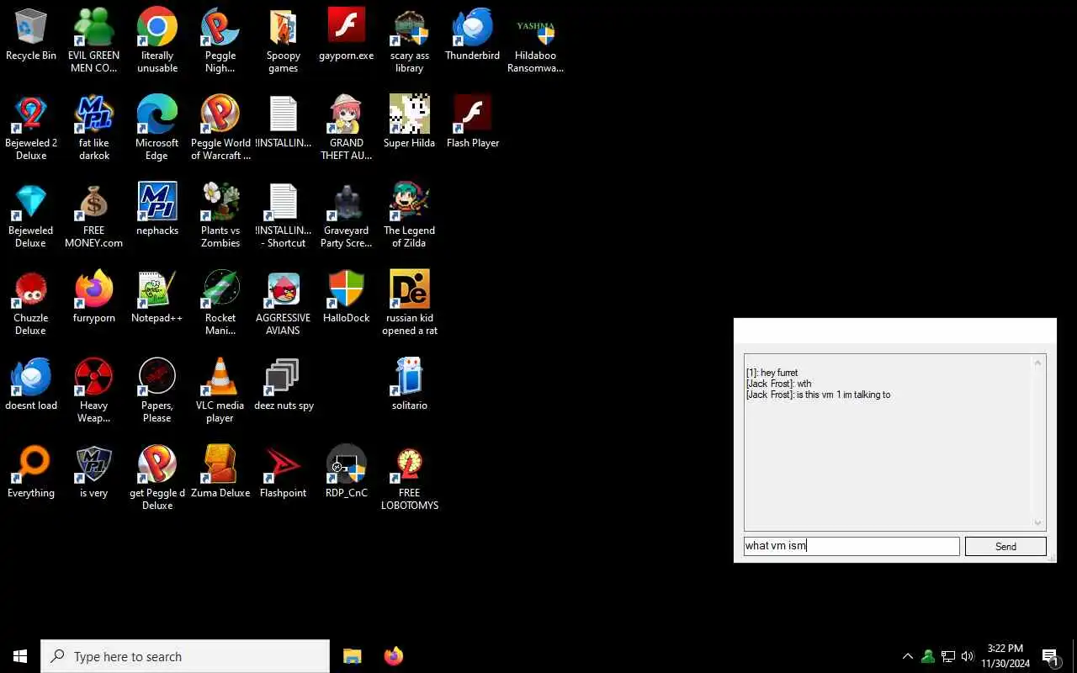Image resolution: width=1077 pixels, height=673 pixels.
Task: Select the 'russian kid opened a rat' icon
Action: tap(410, 303)
